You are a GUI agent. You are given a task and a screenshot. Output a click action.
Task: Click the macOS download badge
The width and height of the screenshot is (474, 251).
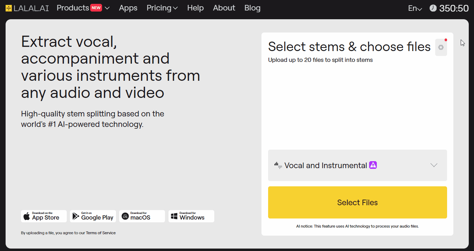(142, 216)
